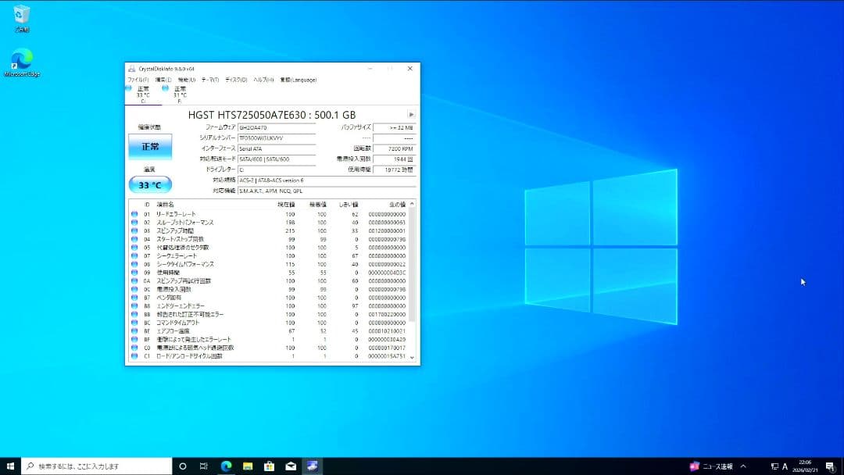The height and width of the screenshot is (475, 844).
Task: Click the CrystalDiskInfo taskbar icon
Action: click(312, 466)
